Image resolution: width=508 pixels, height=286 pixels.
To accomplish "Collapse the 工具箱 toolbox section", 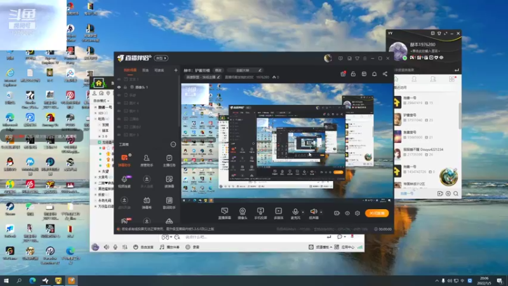I will [173, 144].
